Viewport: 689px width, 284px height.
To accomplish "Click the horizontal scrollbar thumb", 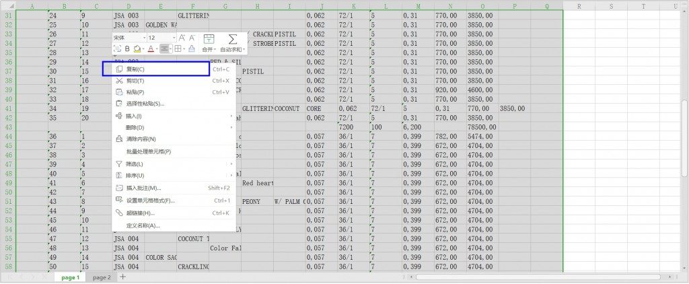I will pyautogui.click(x=538, y=277).
